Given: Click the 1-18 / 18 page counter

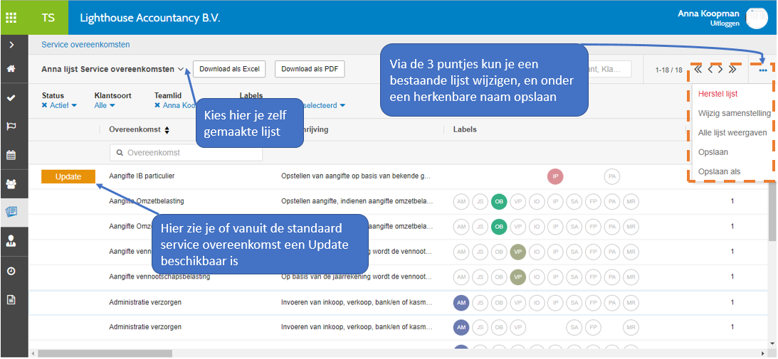Looking at the screenshot, I should tap(669, 70).
